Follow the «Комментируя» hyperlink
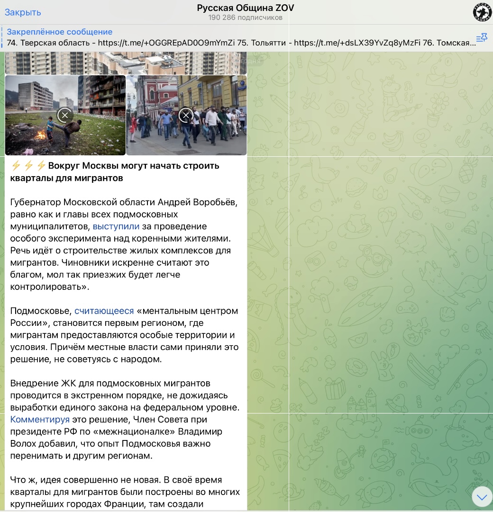The image size is (493, 512). point(40,419)
